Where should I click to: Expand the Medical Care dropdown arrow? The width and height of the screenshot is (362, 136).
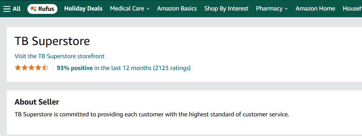coord(148,9)
